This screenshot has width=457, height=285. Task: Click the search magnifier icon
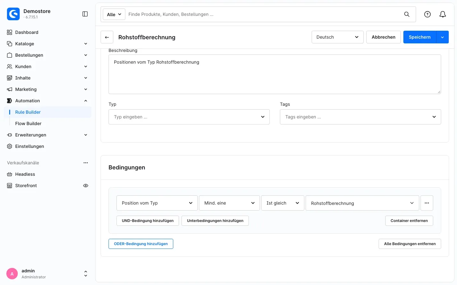(407, 14)
